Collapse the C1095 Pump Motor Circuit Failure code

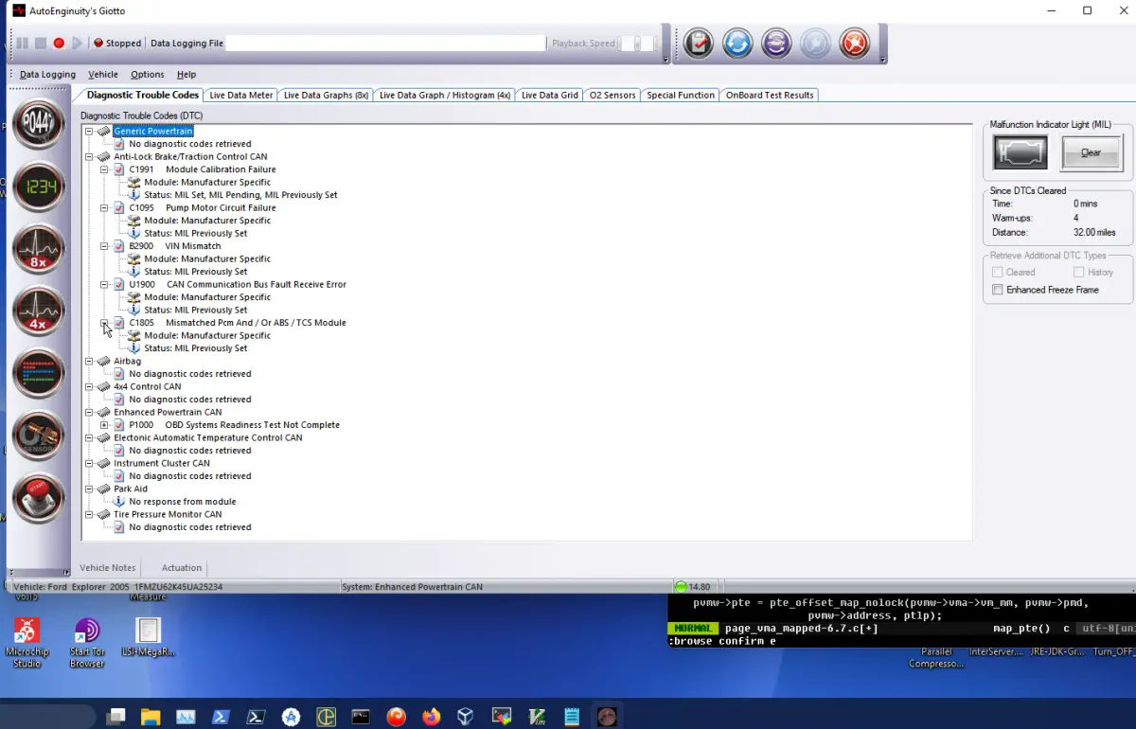pos(104,207)
